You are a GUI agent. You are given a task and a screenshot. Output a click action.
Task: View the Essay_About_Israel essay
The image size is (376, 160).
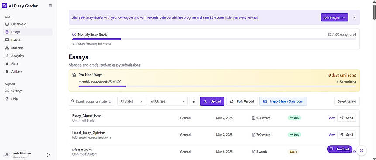tap(332, 118)
